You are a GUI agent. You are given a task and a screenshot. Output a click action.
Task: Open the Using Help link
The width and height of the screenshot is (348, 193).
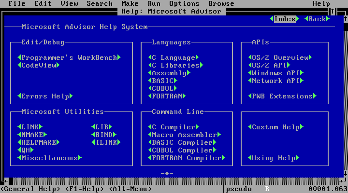point(274,158)
